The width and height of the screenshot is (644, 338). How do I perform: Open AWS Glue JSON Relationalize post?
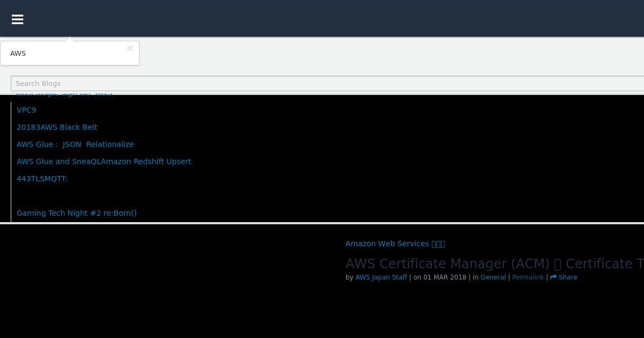75,144
